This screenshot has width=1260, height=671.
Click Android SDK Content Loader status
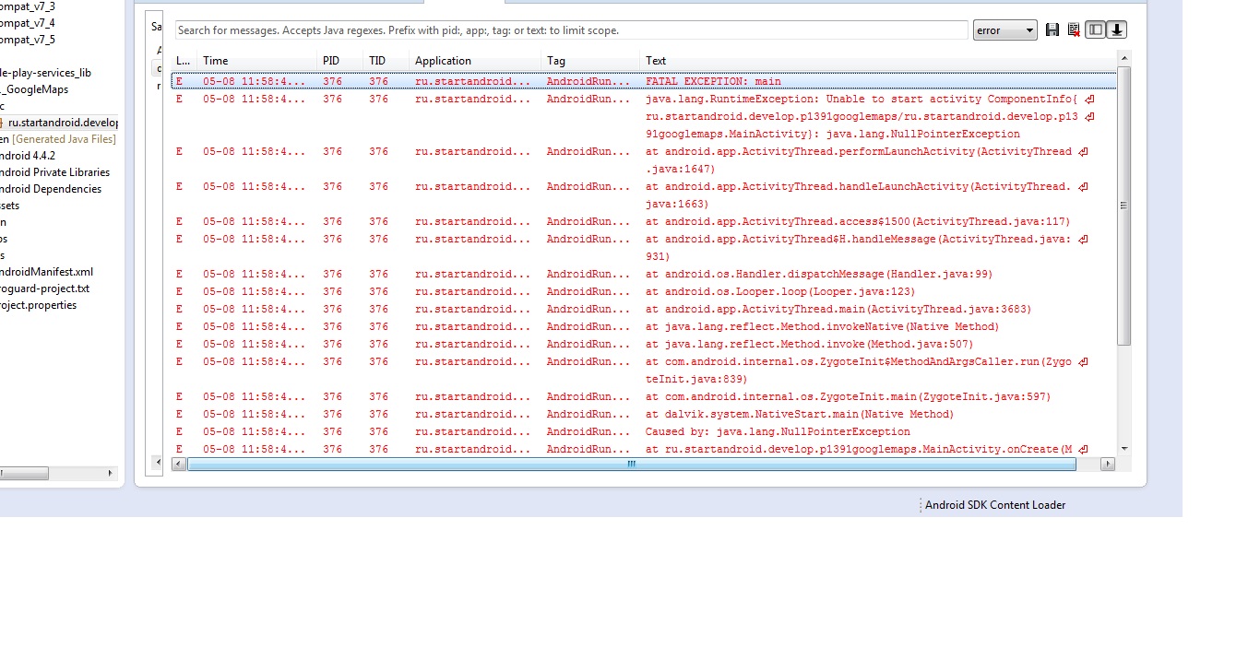point(995,505)
